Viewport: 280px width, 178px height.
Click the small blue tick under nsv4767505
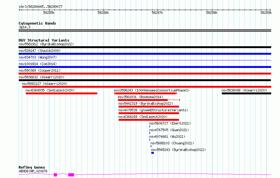[x=150, y=133]
